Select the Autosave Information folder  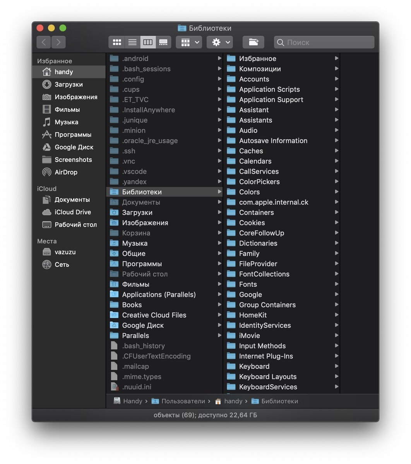coord(282,141)
